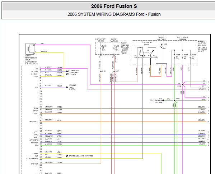
Task: Click the "AIR CONDITIONING SYSTEM" label
Action: tap(156, 100)
